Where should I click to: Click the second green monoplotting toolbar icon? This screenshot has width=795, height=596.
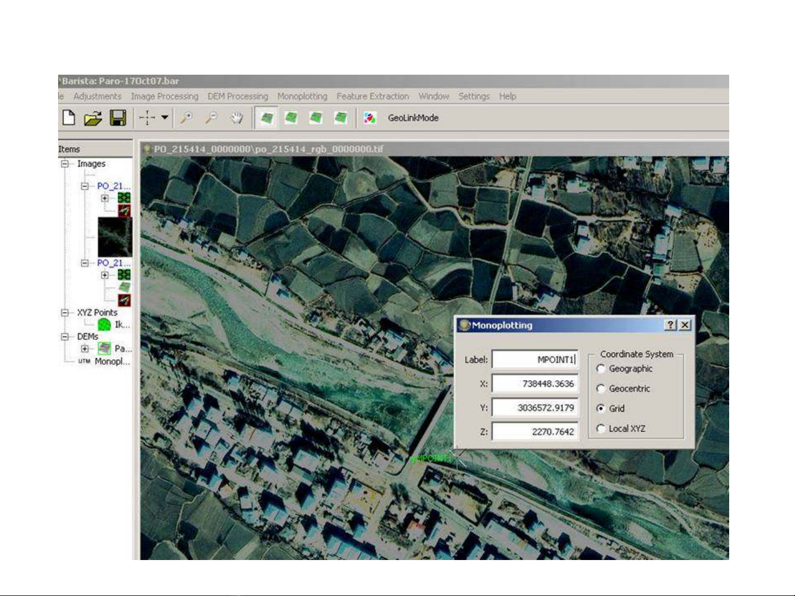tap(291, 118)
